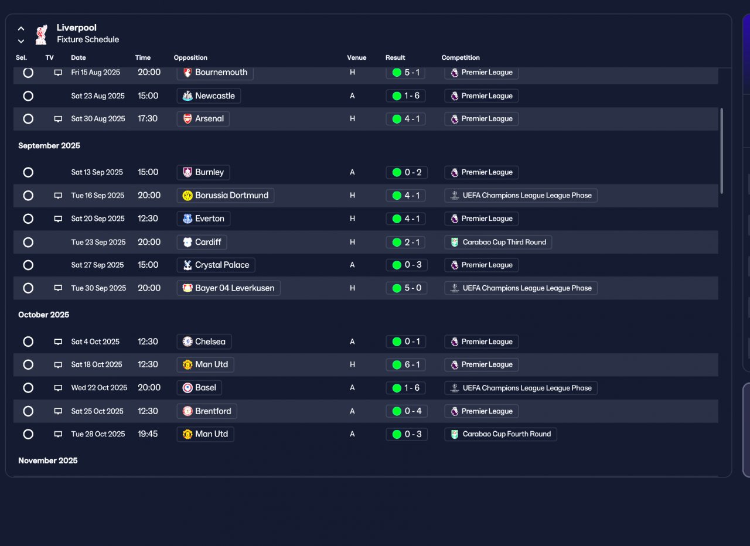The image size is (750, 546).
Task: Click TV icon on Borussia Dortmund row
Action: click(x=58, y=196)
